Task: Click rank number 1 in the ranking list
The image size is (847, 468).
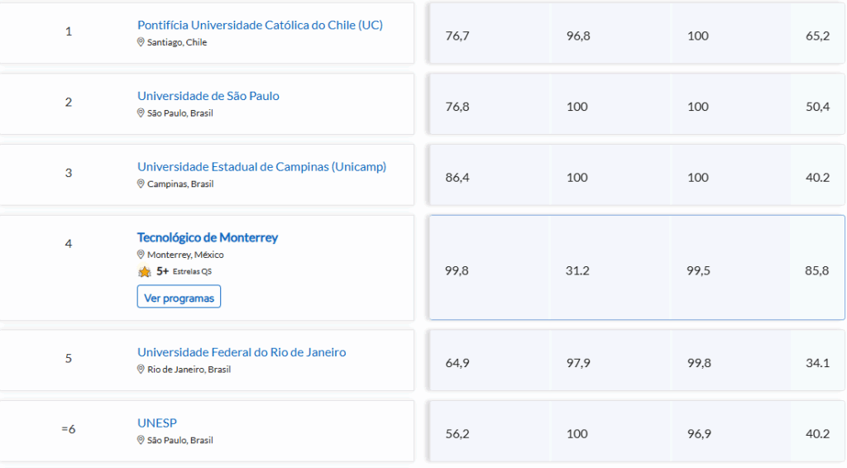Action: pyautogui.click(x=69, y=31)
